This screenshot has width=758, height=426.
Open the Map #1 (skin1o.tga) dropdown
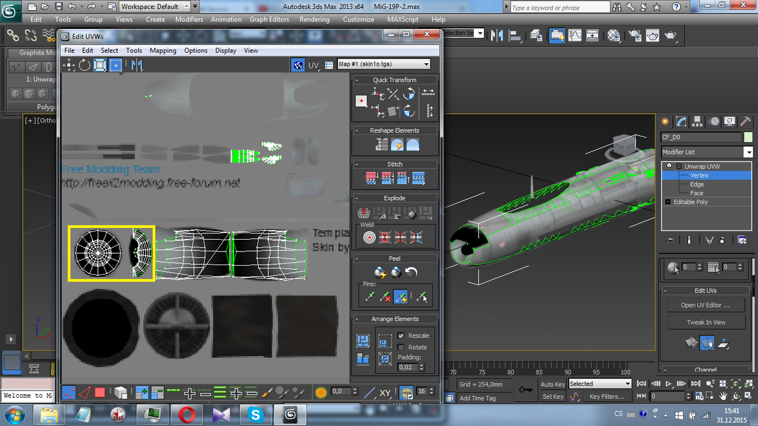coord(426,64)
